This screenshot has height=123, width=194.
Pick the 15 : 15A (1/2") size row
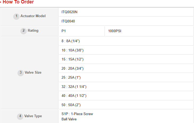tap(73, 59)
